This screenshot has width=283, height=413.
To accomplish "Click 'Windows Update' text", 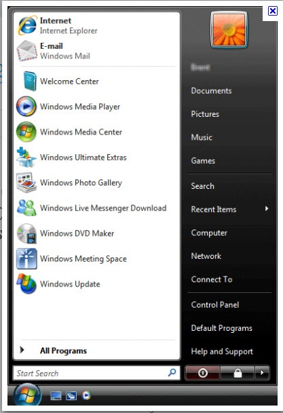I will pos(70,284).
